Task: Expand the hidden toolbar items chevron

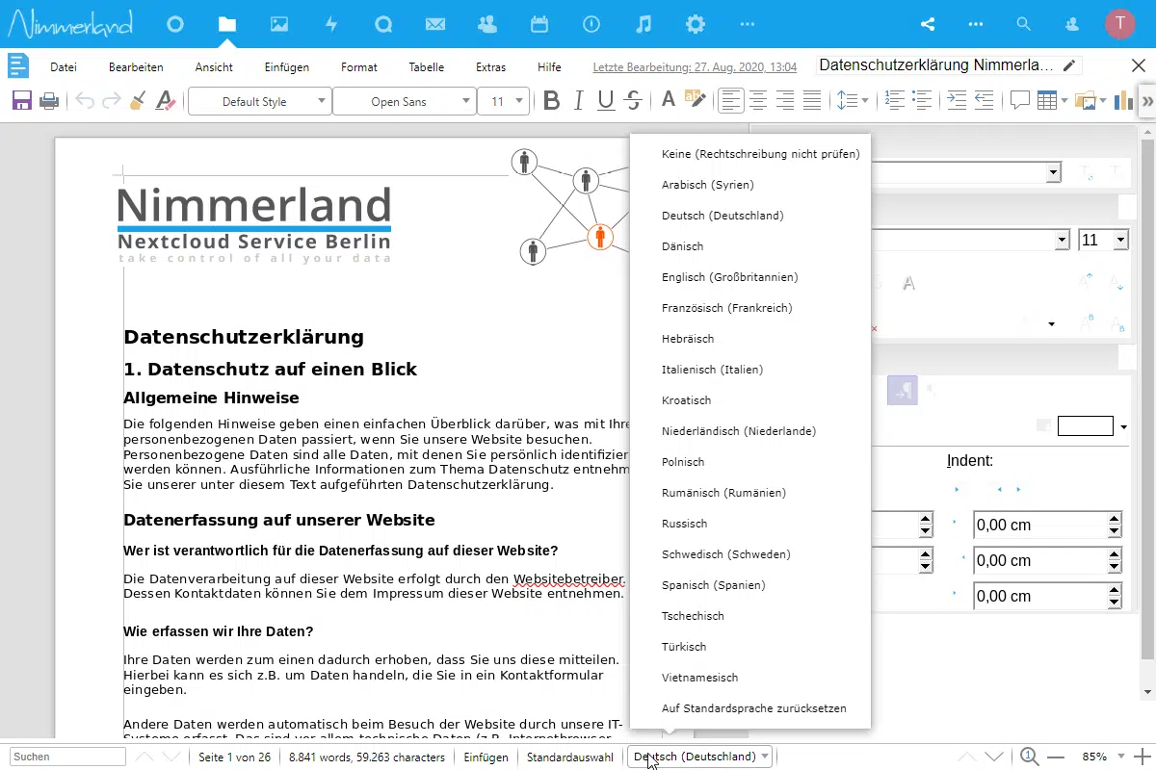Action: (1146, 100)
